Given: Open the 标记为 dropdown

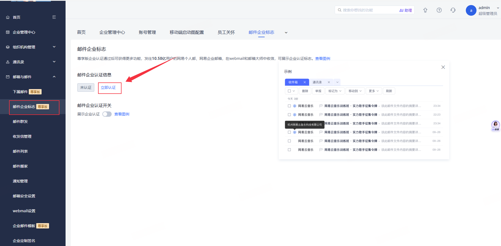Looking at the screenshot, I should [335, 91].
